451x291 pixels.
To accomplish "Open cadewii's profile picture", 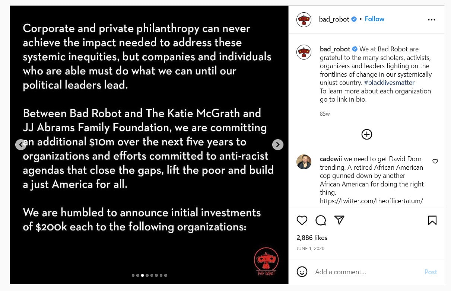I will 304,162.
